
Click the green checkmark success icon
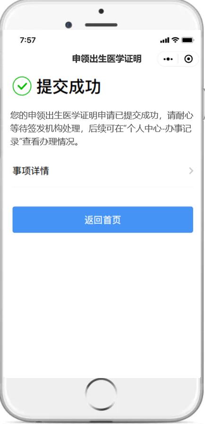pos(22,86)
